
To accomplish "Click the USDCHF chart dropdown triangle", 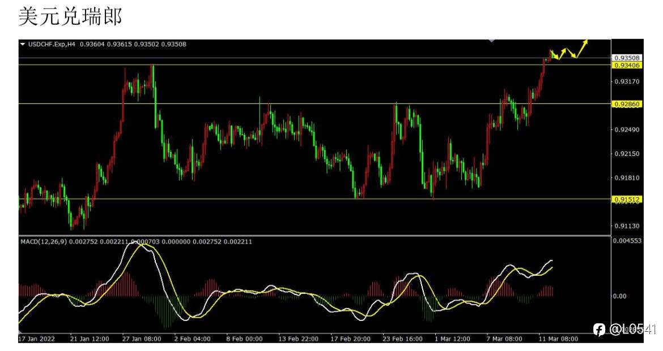I will click(x=23, y=44).
